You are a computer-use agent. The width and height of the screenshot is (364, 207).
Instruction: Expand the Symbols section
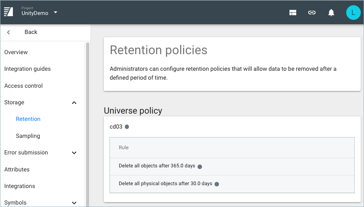pos(74,203)
